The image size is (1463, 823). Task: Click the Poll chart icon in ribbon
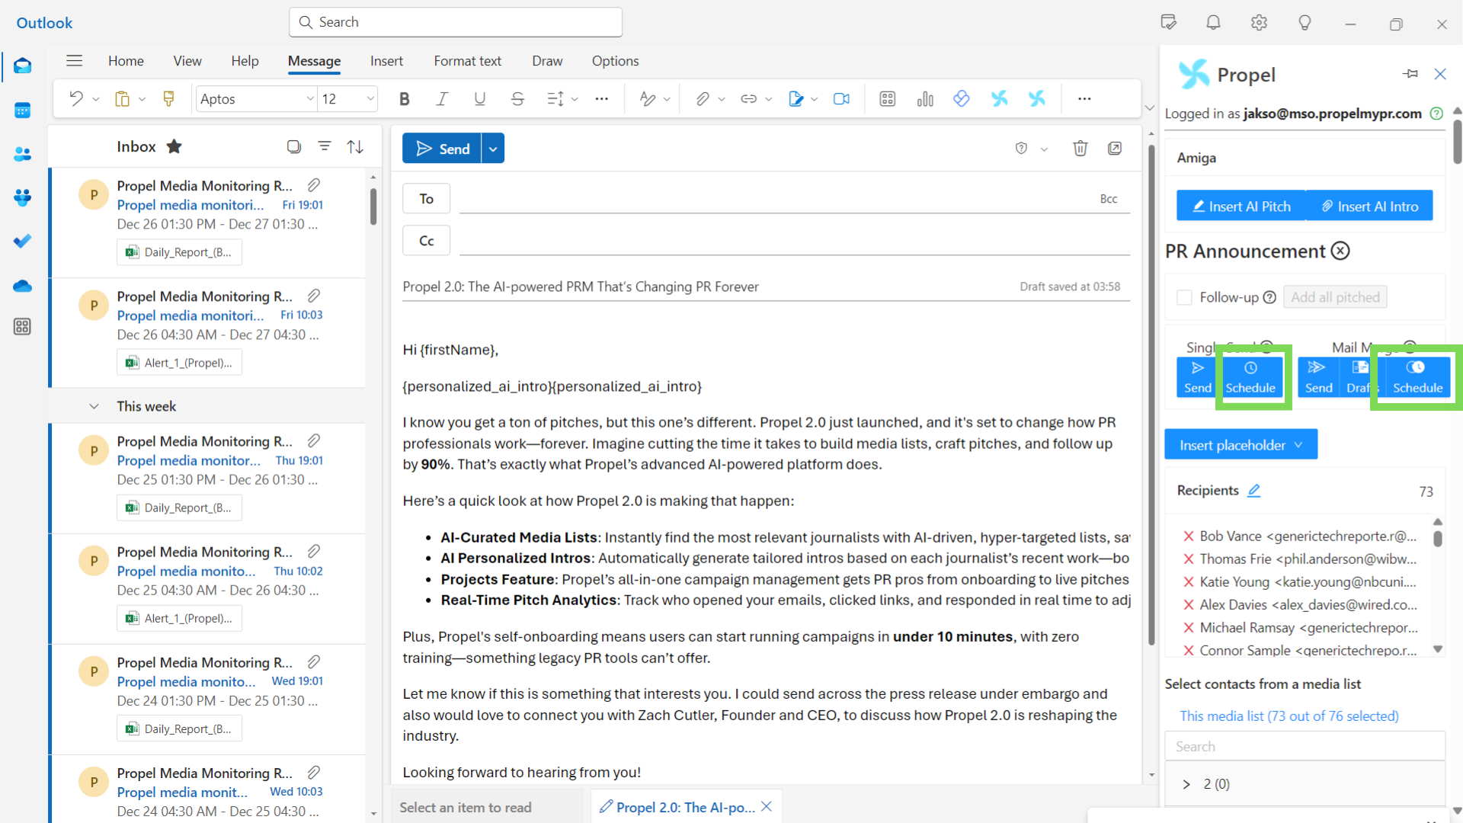pyautogui.click(x=925, y=98)
